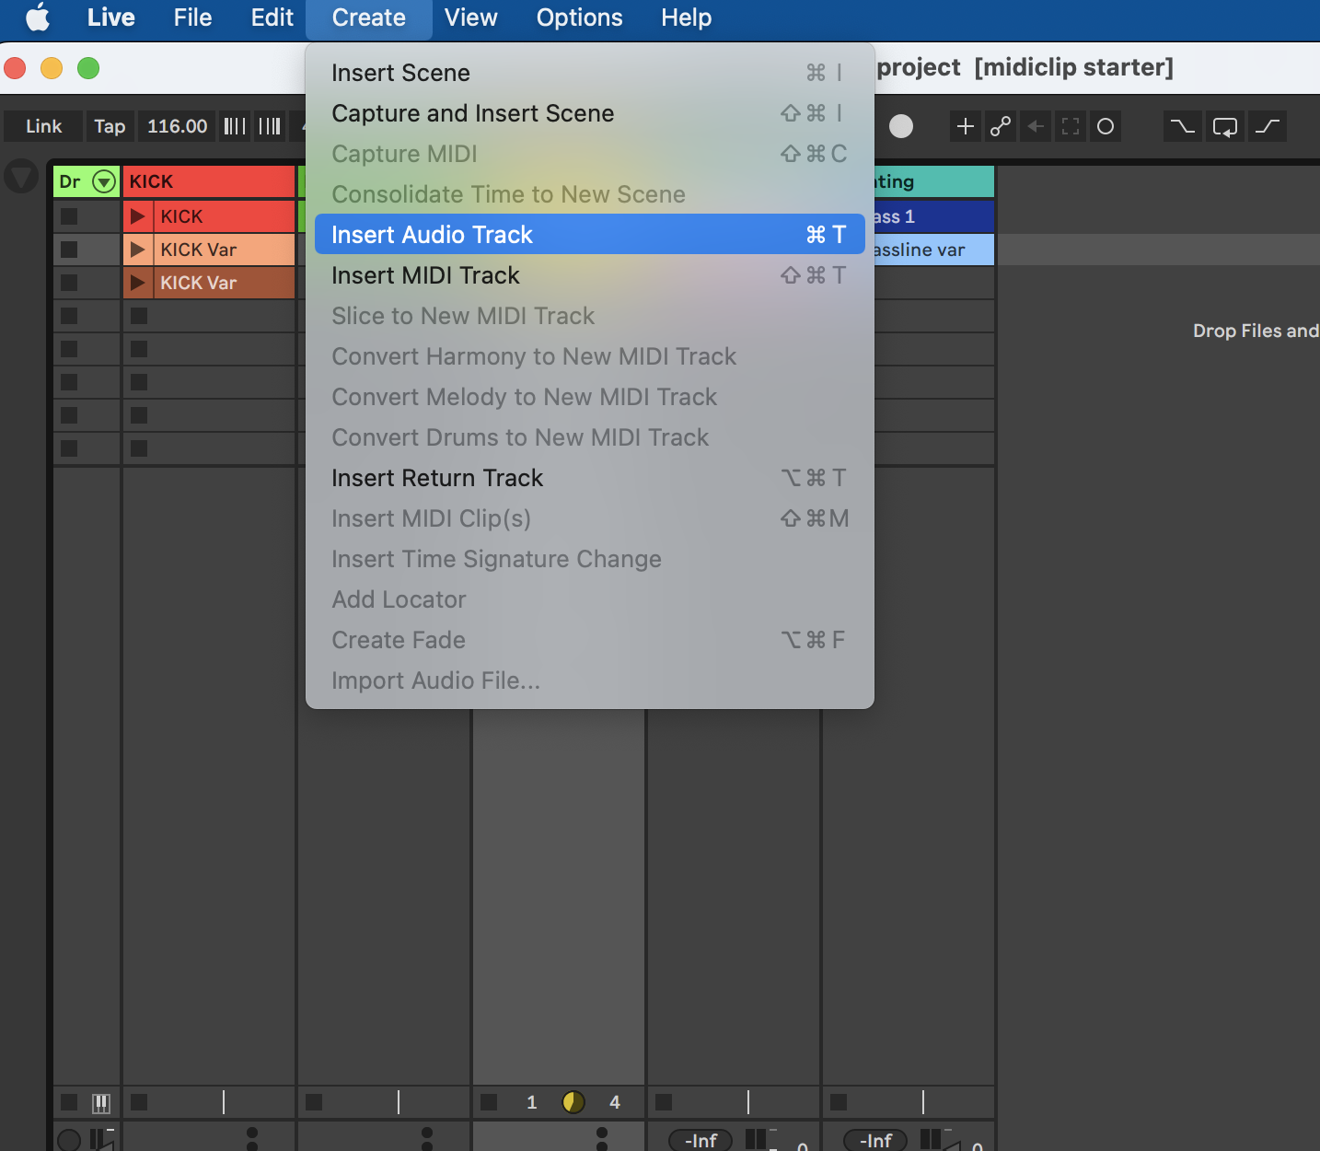Click the Arrangement Record circle button

point(901,126)
